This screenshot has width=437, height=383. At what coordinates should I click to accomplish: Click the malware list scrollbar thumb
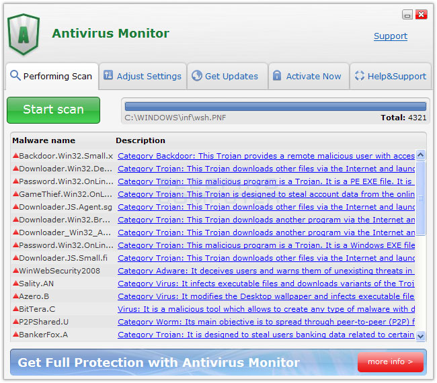click(x=421, y=198)
